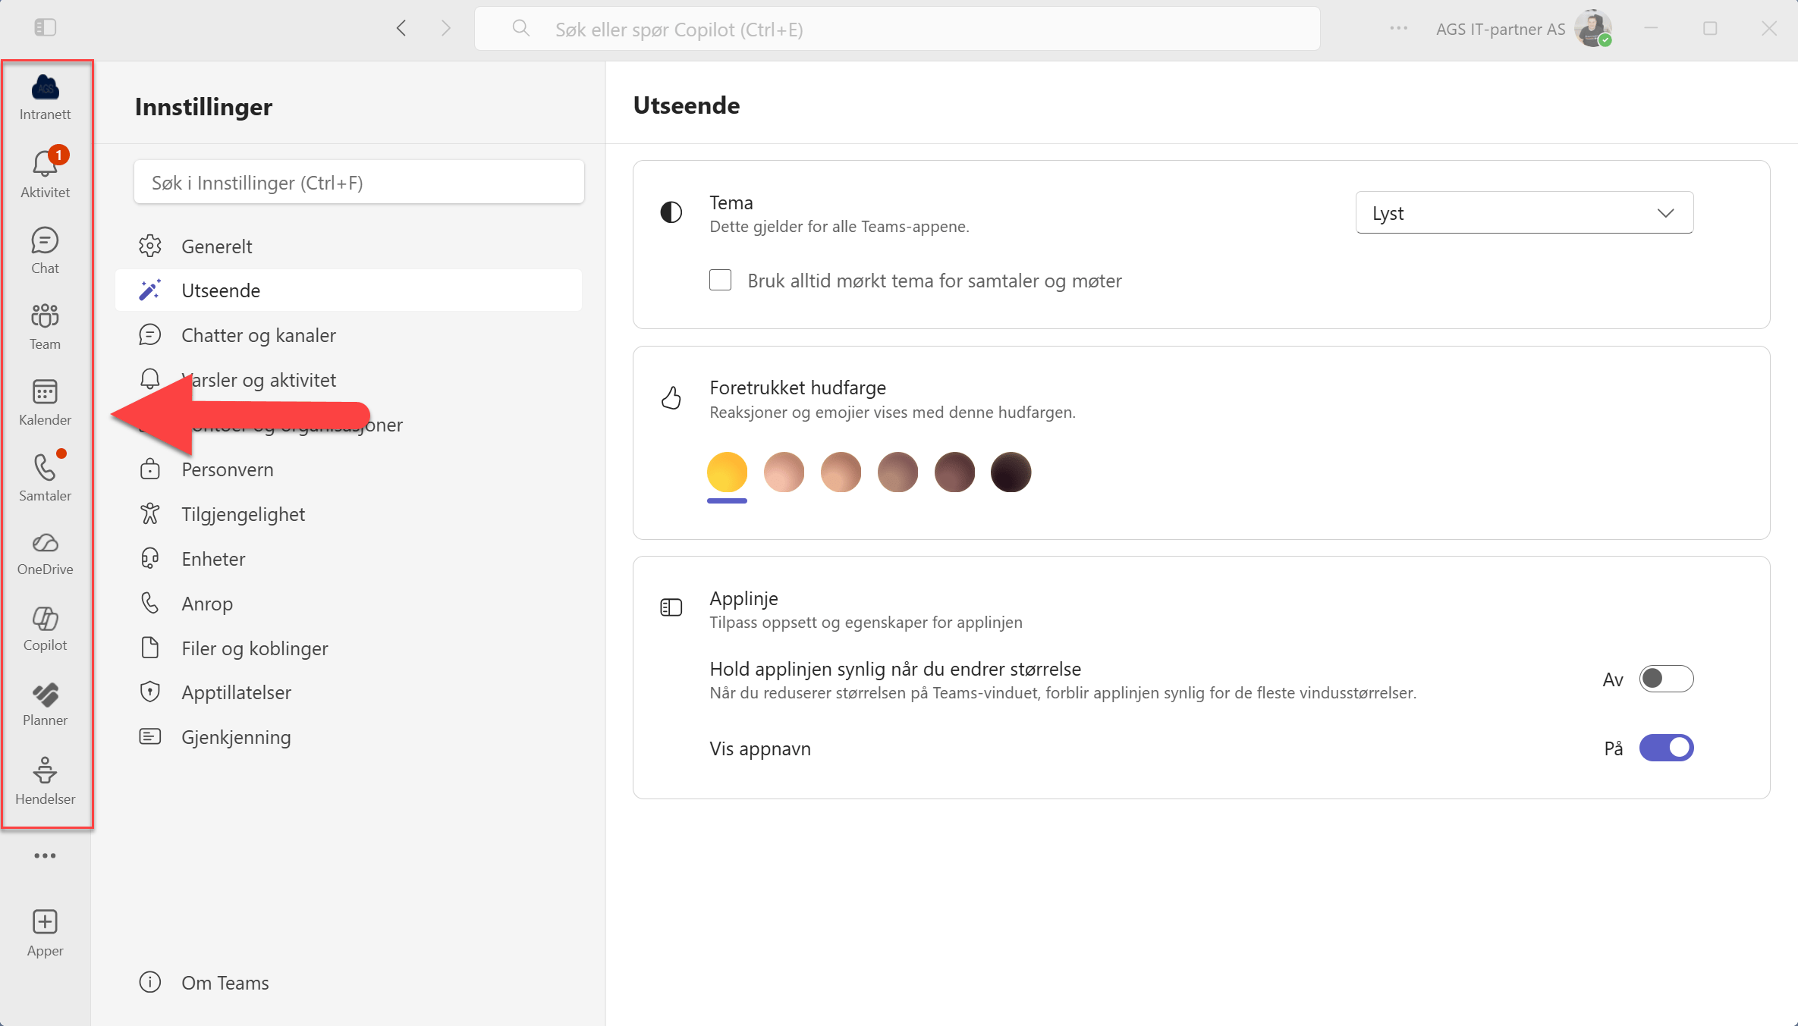Open Om Teams information
Viewport: 1798px width, 1026px height.
coord(349,983)
